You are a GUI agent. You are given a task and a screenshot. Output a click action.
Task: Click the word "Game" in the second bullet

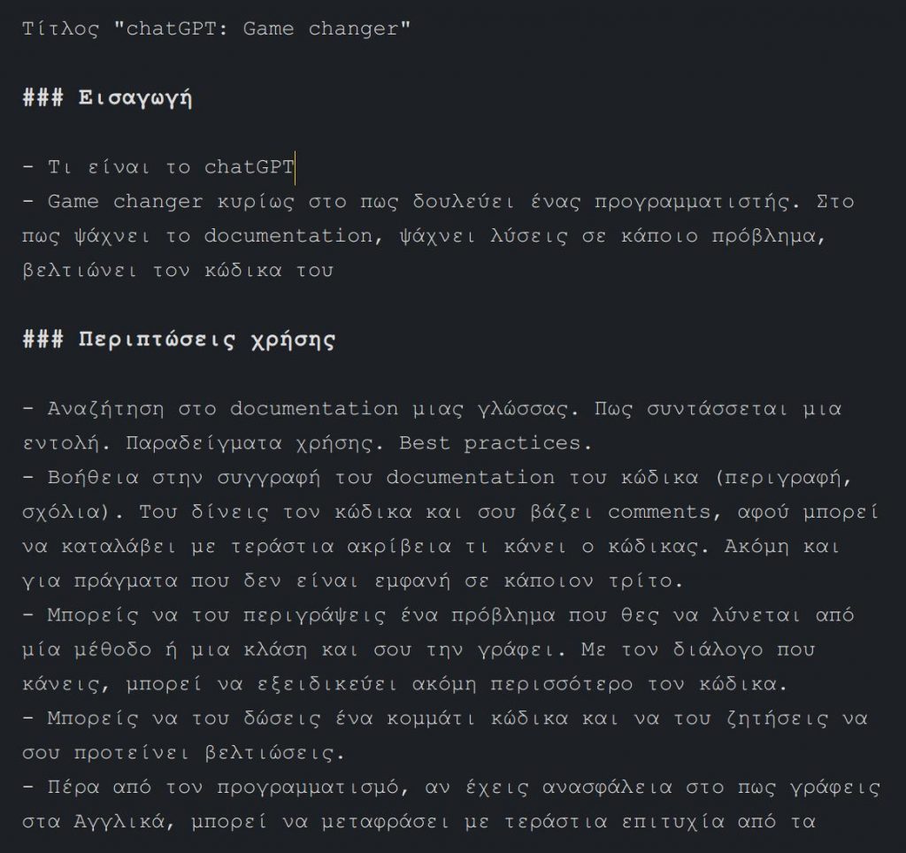coord(73,202)
